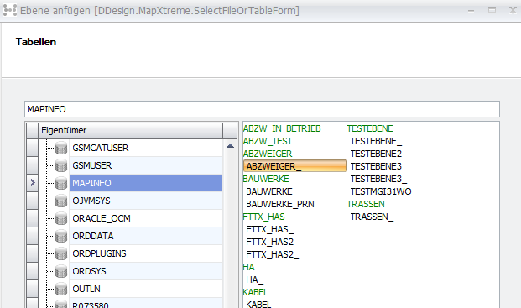Select the green KABEL table

[255, 293]
